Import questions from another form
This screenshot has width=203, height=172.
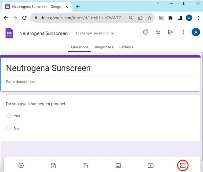53,166
